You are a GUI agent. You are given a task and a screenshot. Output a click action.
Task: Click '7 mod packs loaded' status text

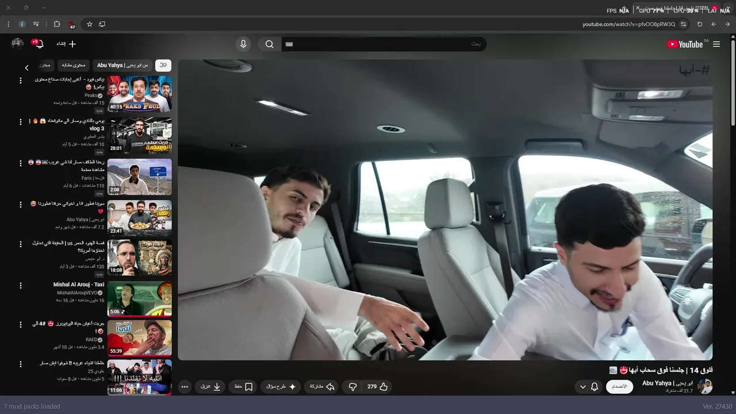32,407
